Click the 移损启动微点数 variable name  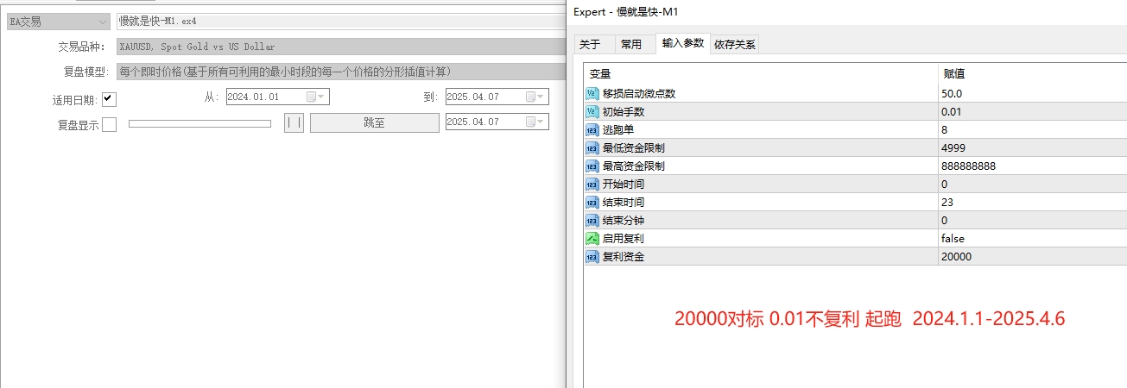[639, 93]
